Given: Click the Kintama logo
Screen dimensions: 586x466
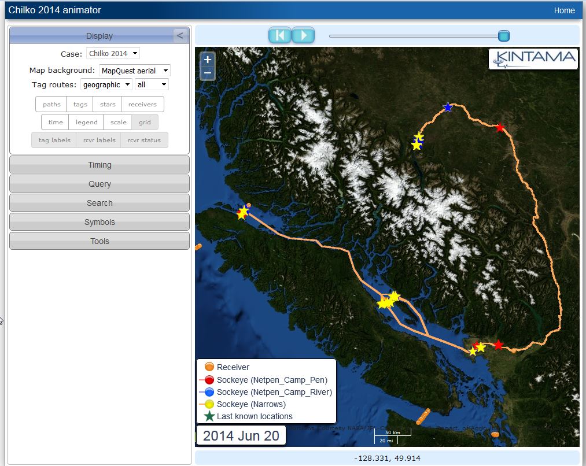Looking at the screenshot, I should [x=533, y=58].
